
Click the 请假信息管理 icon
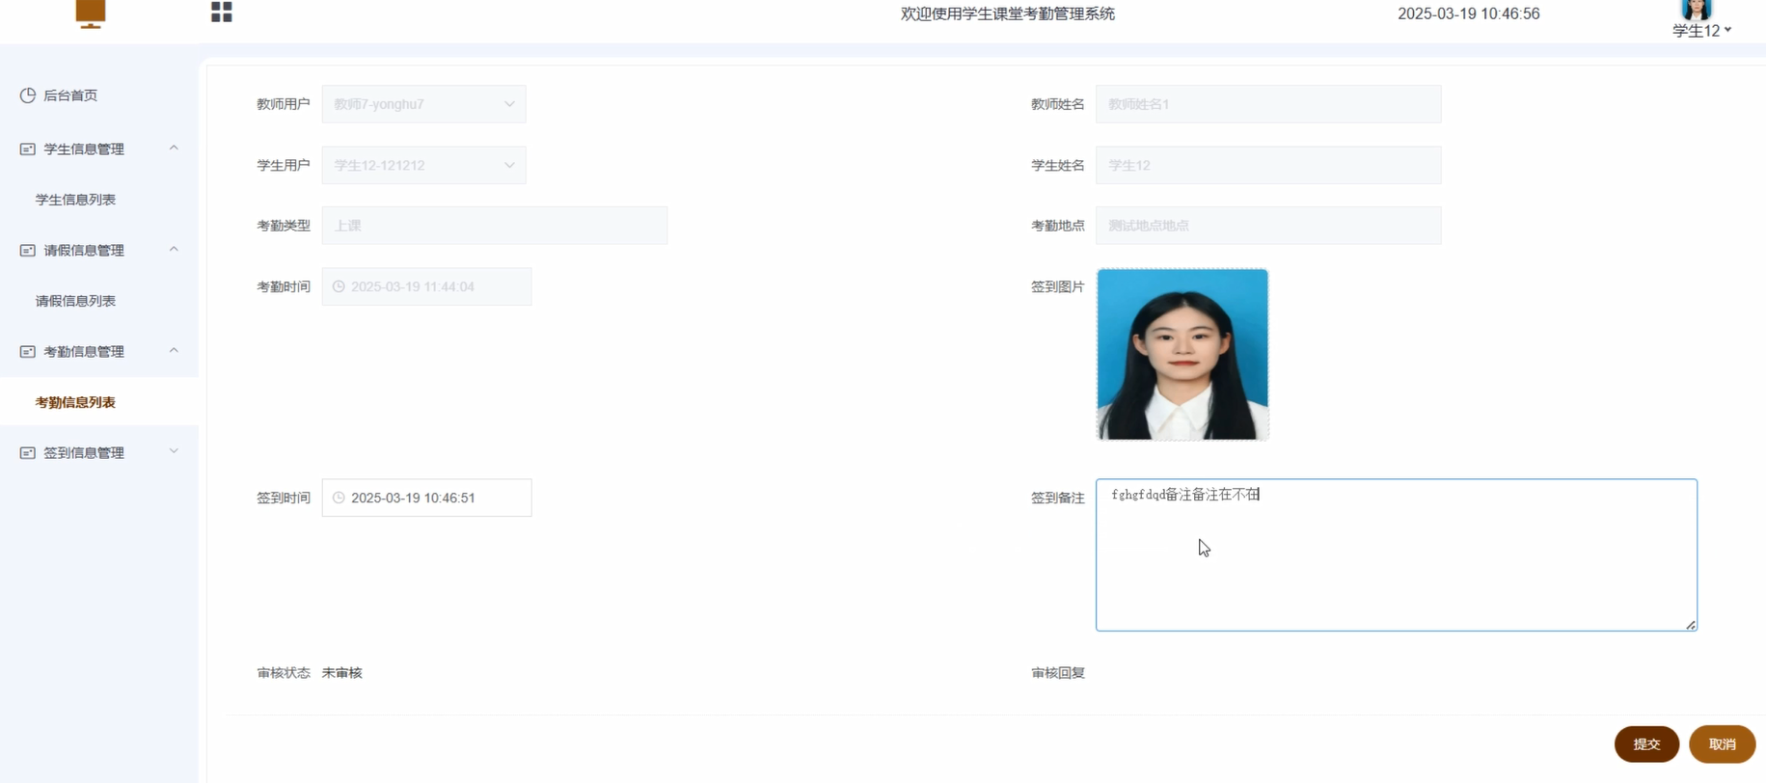[28, 250]
